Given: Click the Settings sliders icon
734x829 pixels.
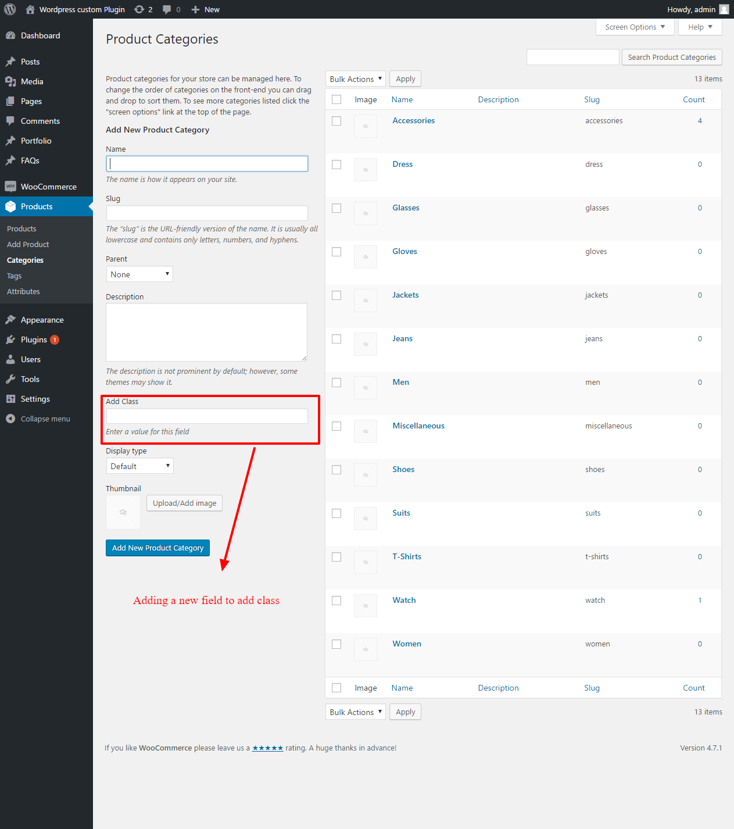Looking at the screenshot, I should (x=10, y=399).
